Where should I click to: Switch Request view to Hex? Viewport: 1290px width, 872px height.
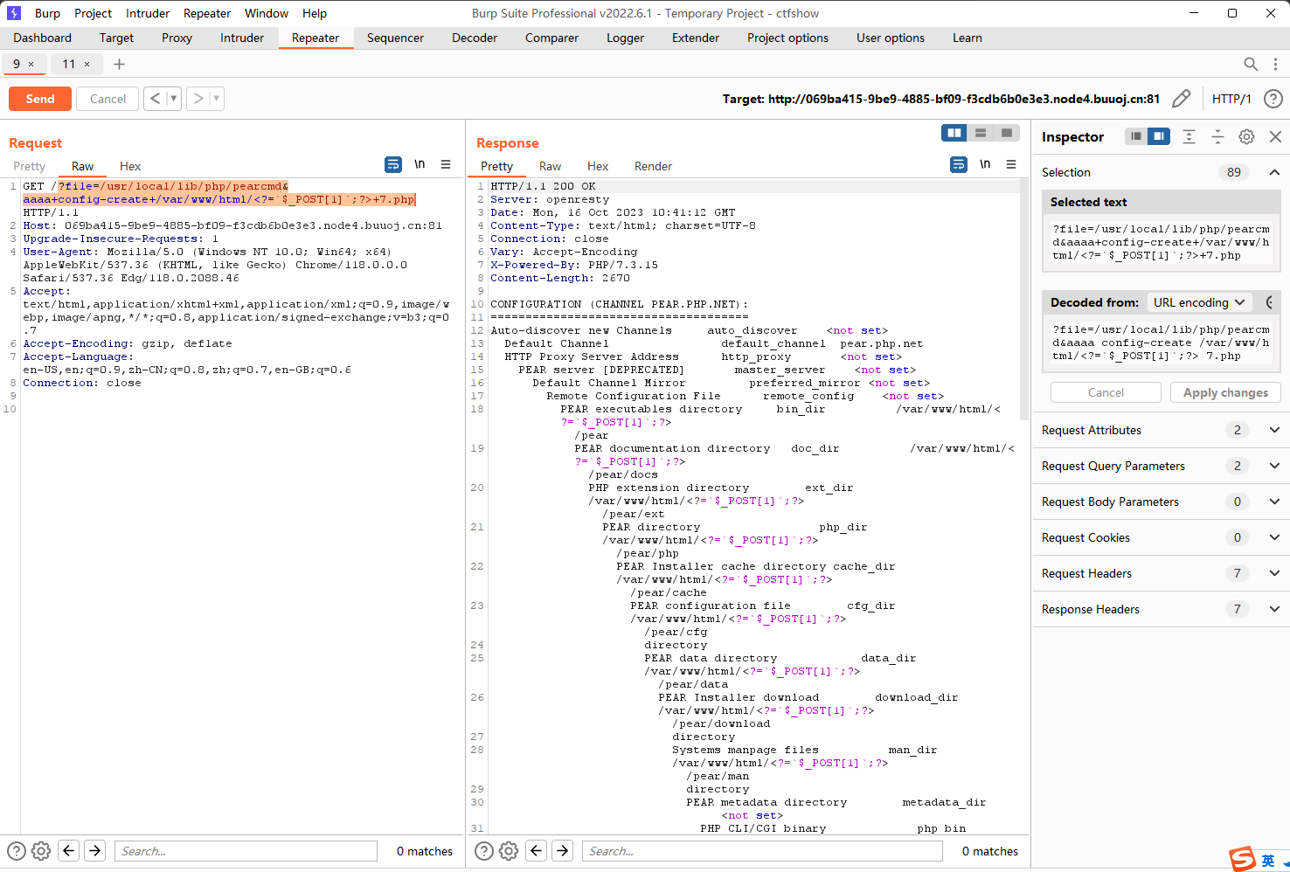[130, 166]
